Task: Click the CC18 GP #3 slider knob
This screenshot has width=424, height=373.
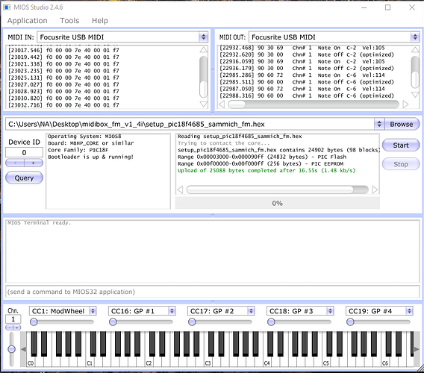Action: pos(271,322)
